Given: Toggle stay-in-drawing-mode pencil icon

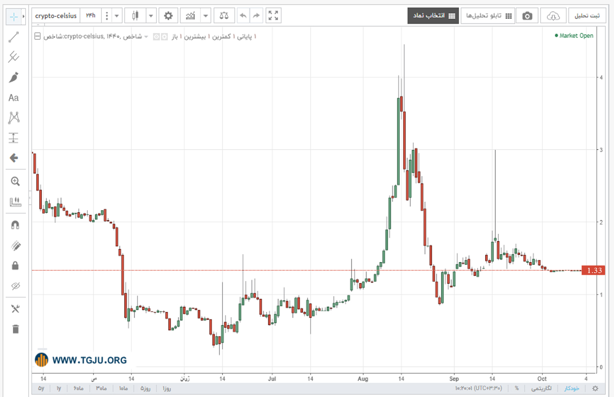Looking at the screenshot, I should (x=15, y=246).
